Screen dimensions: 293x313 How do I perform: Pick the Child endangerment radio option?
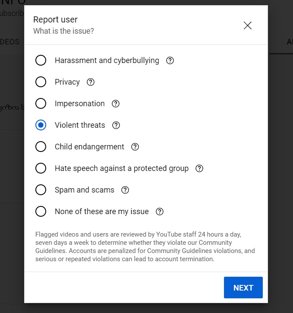(x=41, y=146)
